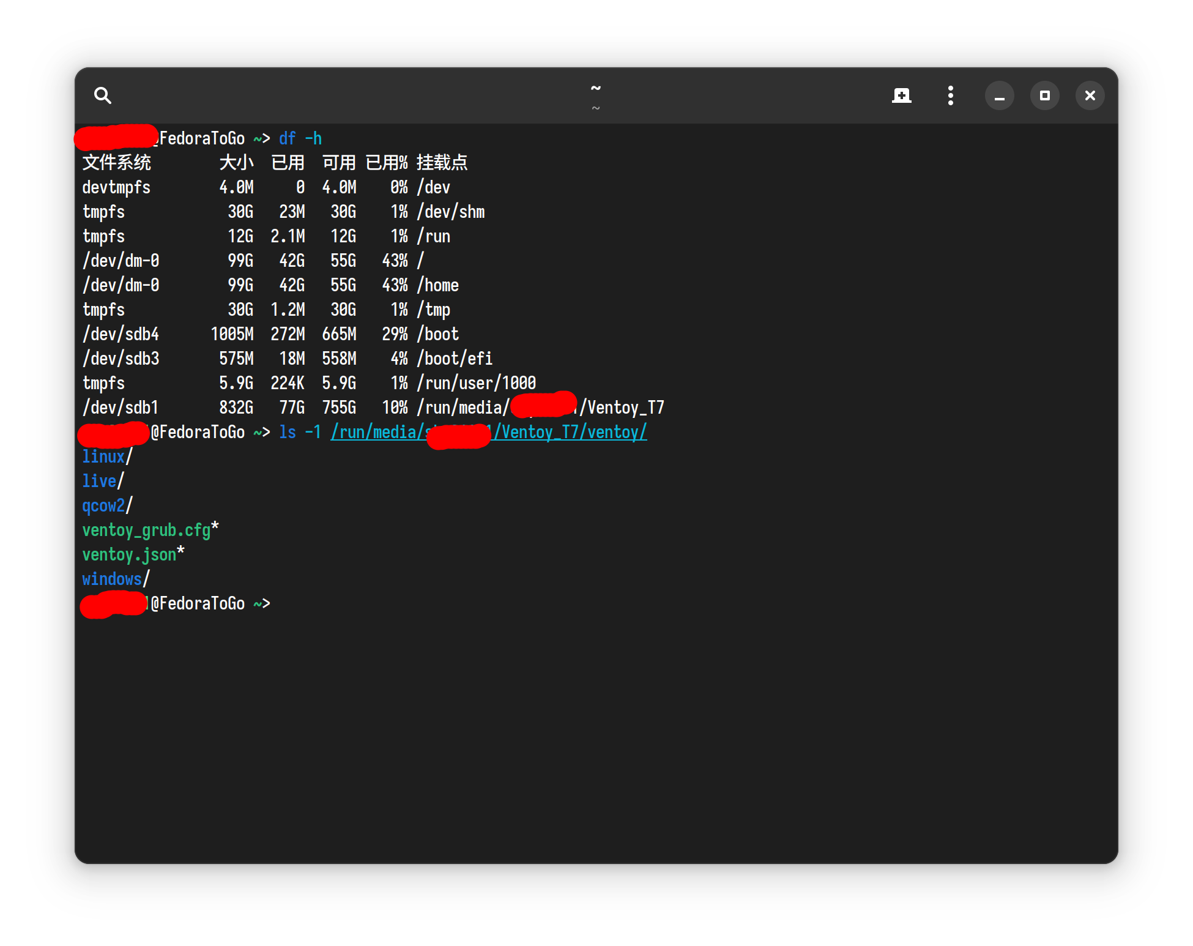Open the three-dot main menu
This screenshot has height=946, width=1193.
point(950,95)
